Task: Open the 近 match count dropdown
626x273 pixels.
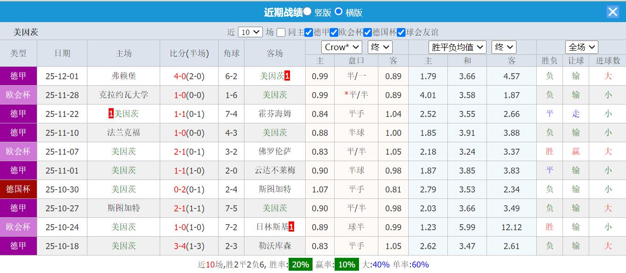Action: point(250,32)
